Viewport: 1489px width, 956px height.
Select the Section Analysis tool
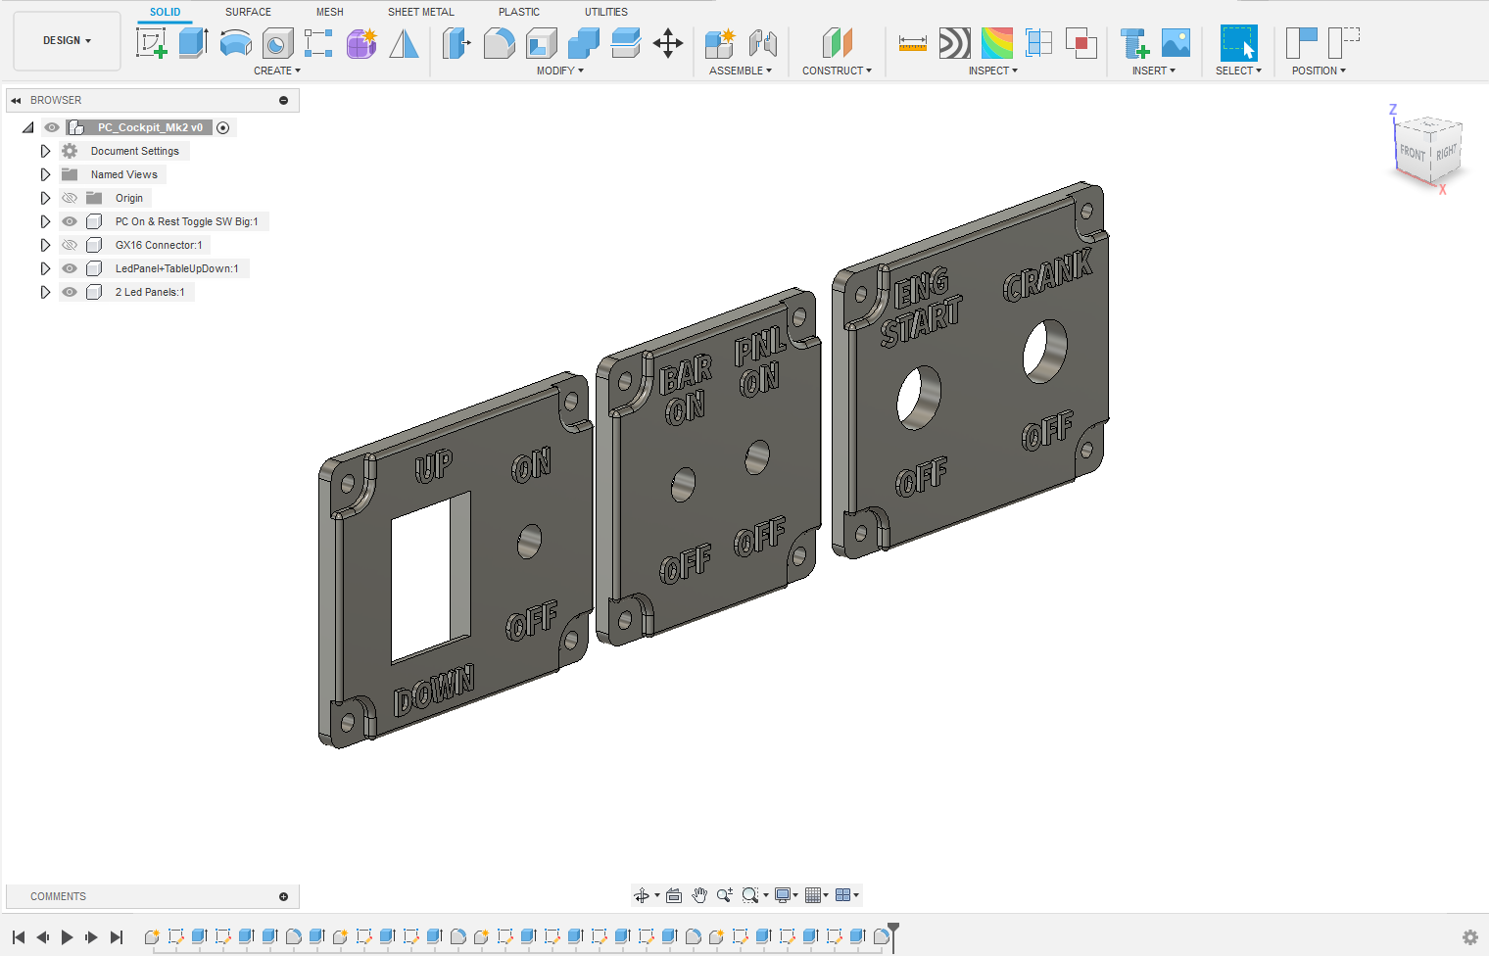coord(1038,43)
